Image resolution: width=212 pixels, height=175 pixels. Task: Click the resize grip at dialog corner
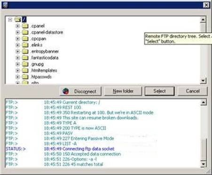(208, 171)
